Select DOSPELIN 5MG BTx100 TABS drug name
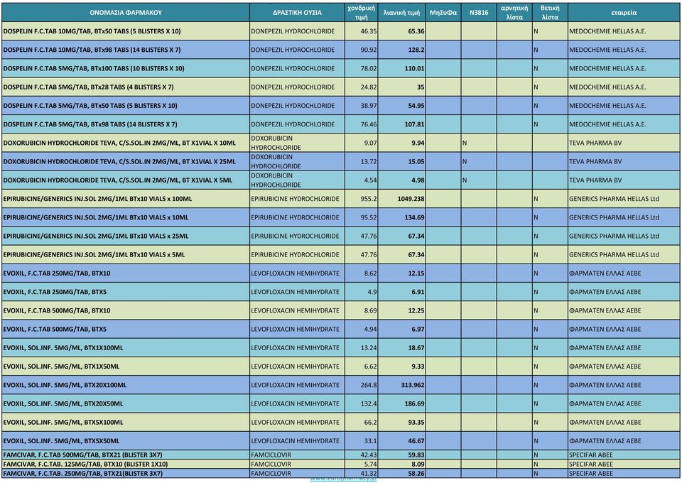The height and width of the screenshot is (483, 682). click(x=94, y=69)
